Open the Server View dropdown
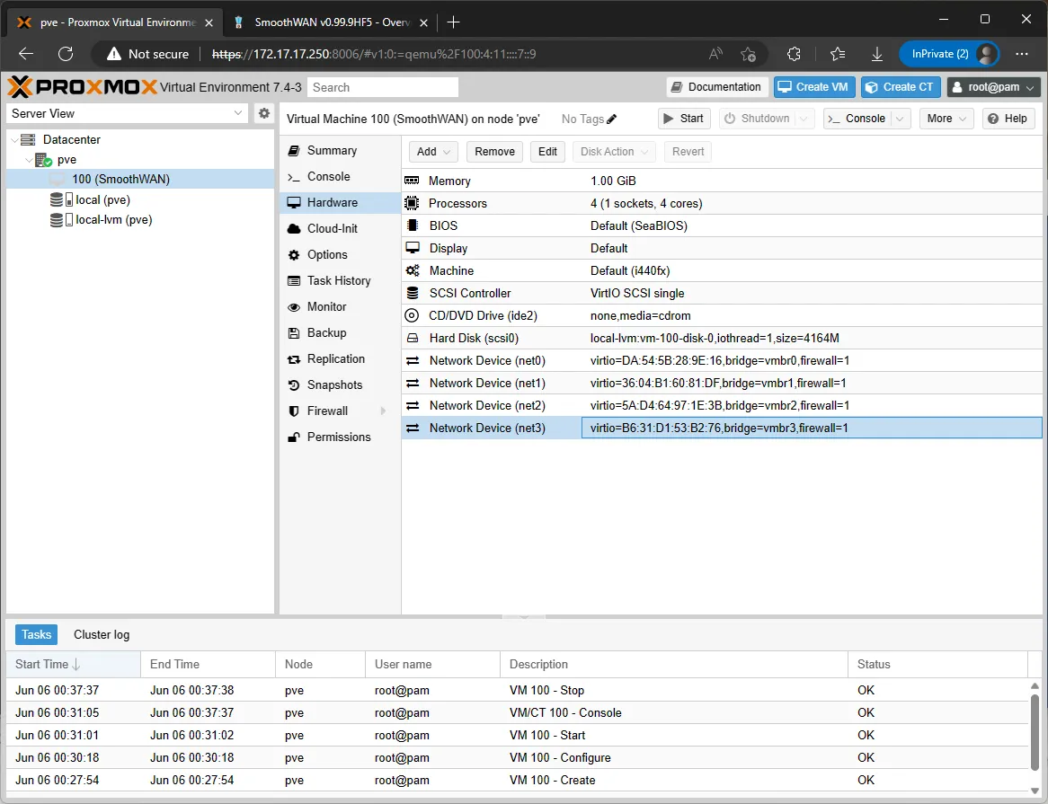The height and width of the screenshot is (804, 1048). [238, 113]
